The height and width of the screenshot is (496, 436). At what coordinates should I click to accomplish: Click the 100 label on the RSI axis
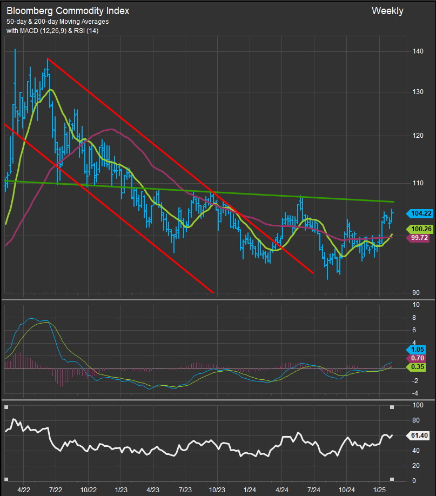click(x=418, y=405)
